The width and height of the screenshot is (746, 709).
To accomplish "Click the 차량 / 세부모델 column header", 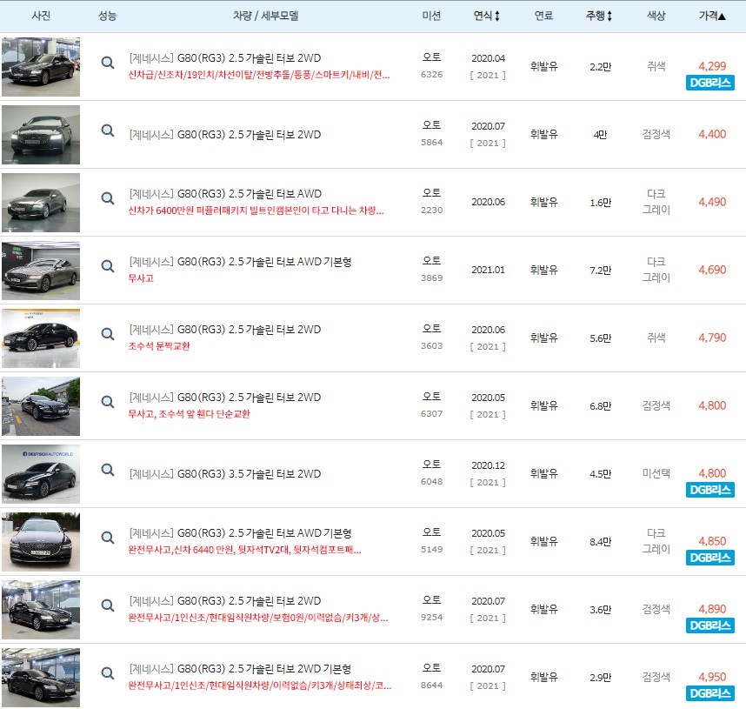I will (265, 16).
